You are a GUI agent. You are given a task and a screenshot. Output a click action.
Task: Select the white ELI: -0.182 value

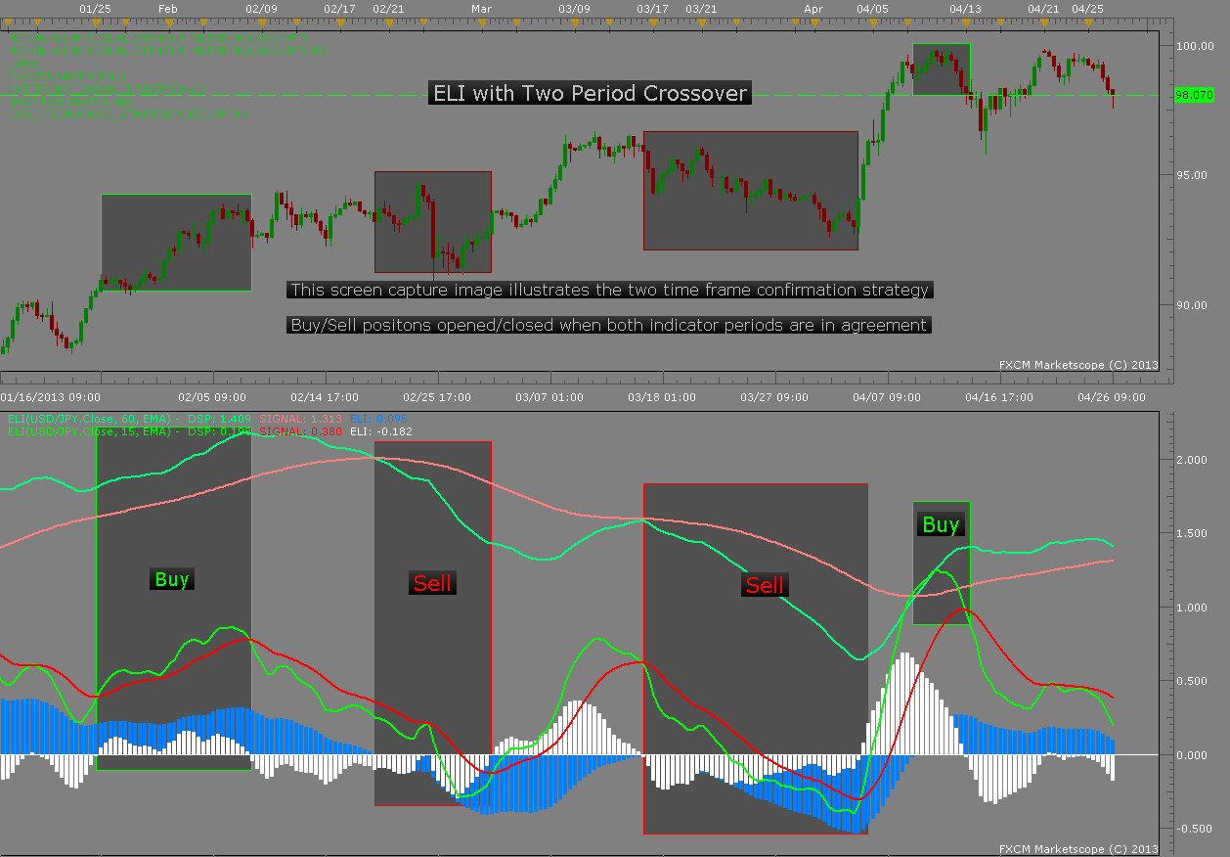pyautogui.click(x=381, y=431)
